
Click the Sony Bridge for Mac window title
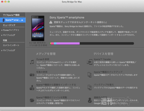click(x=72, y=2)
